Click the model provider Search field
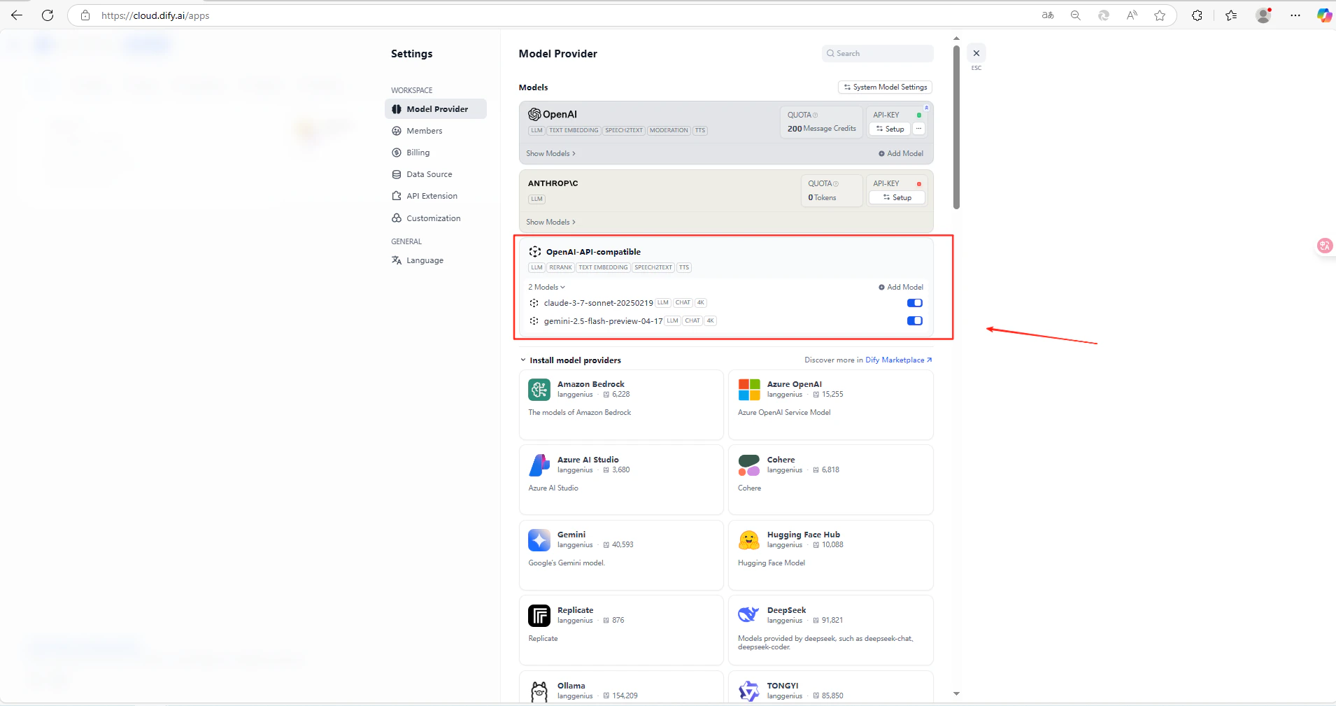Viewport: 1336px width, 706px height. [877, 53]
